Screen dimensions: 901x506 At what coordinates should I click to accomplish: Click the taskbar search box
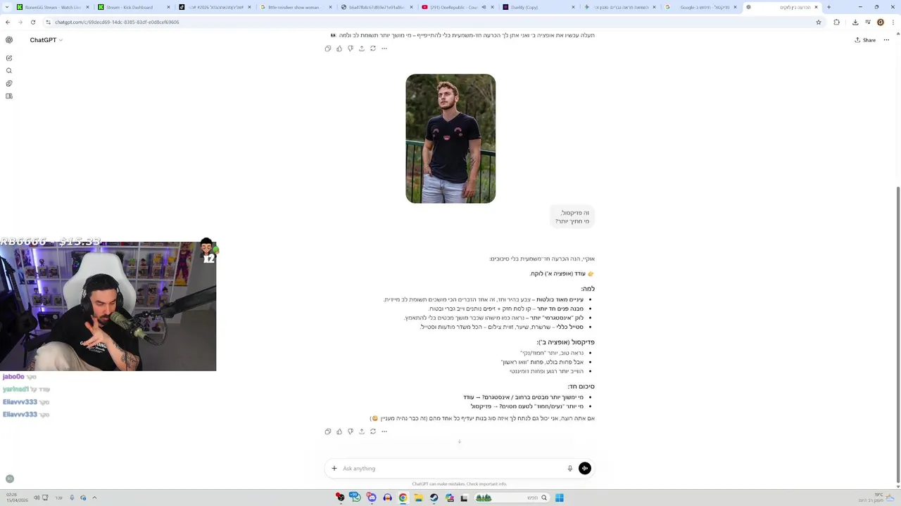coord(510,498)
